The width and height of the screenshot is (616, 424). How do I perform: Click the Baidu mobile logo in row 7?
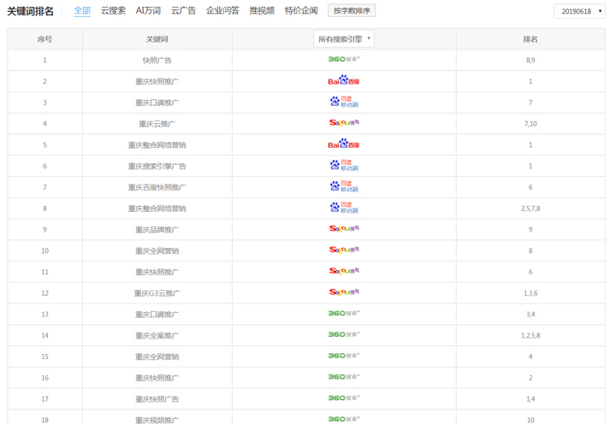344,186
